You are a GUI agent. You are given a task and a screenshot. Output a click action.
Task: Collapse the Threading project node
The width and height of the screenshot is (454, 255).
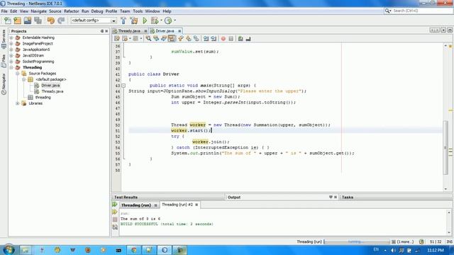11,67
